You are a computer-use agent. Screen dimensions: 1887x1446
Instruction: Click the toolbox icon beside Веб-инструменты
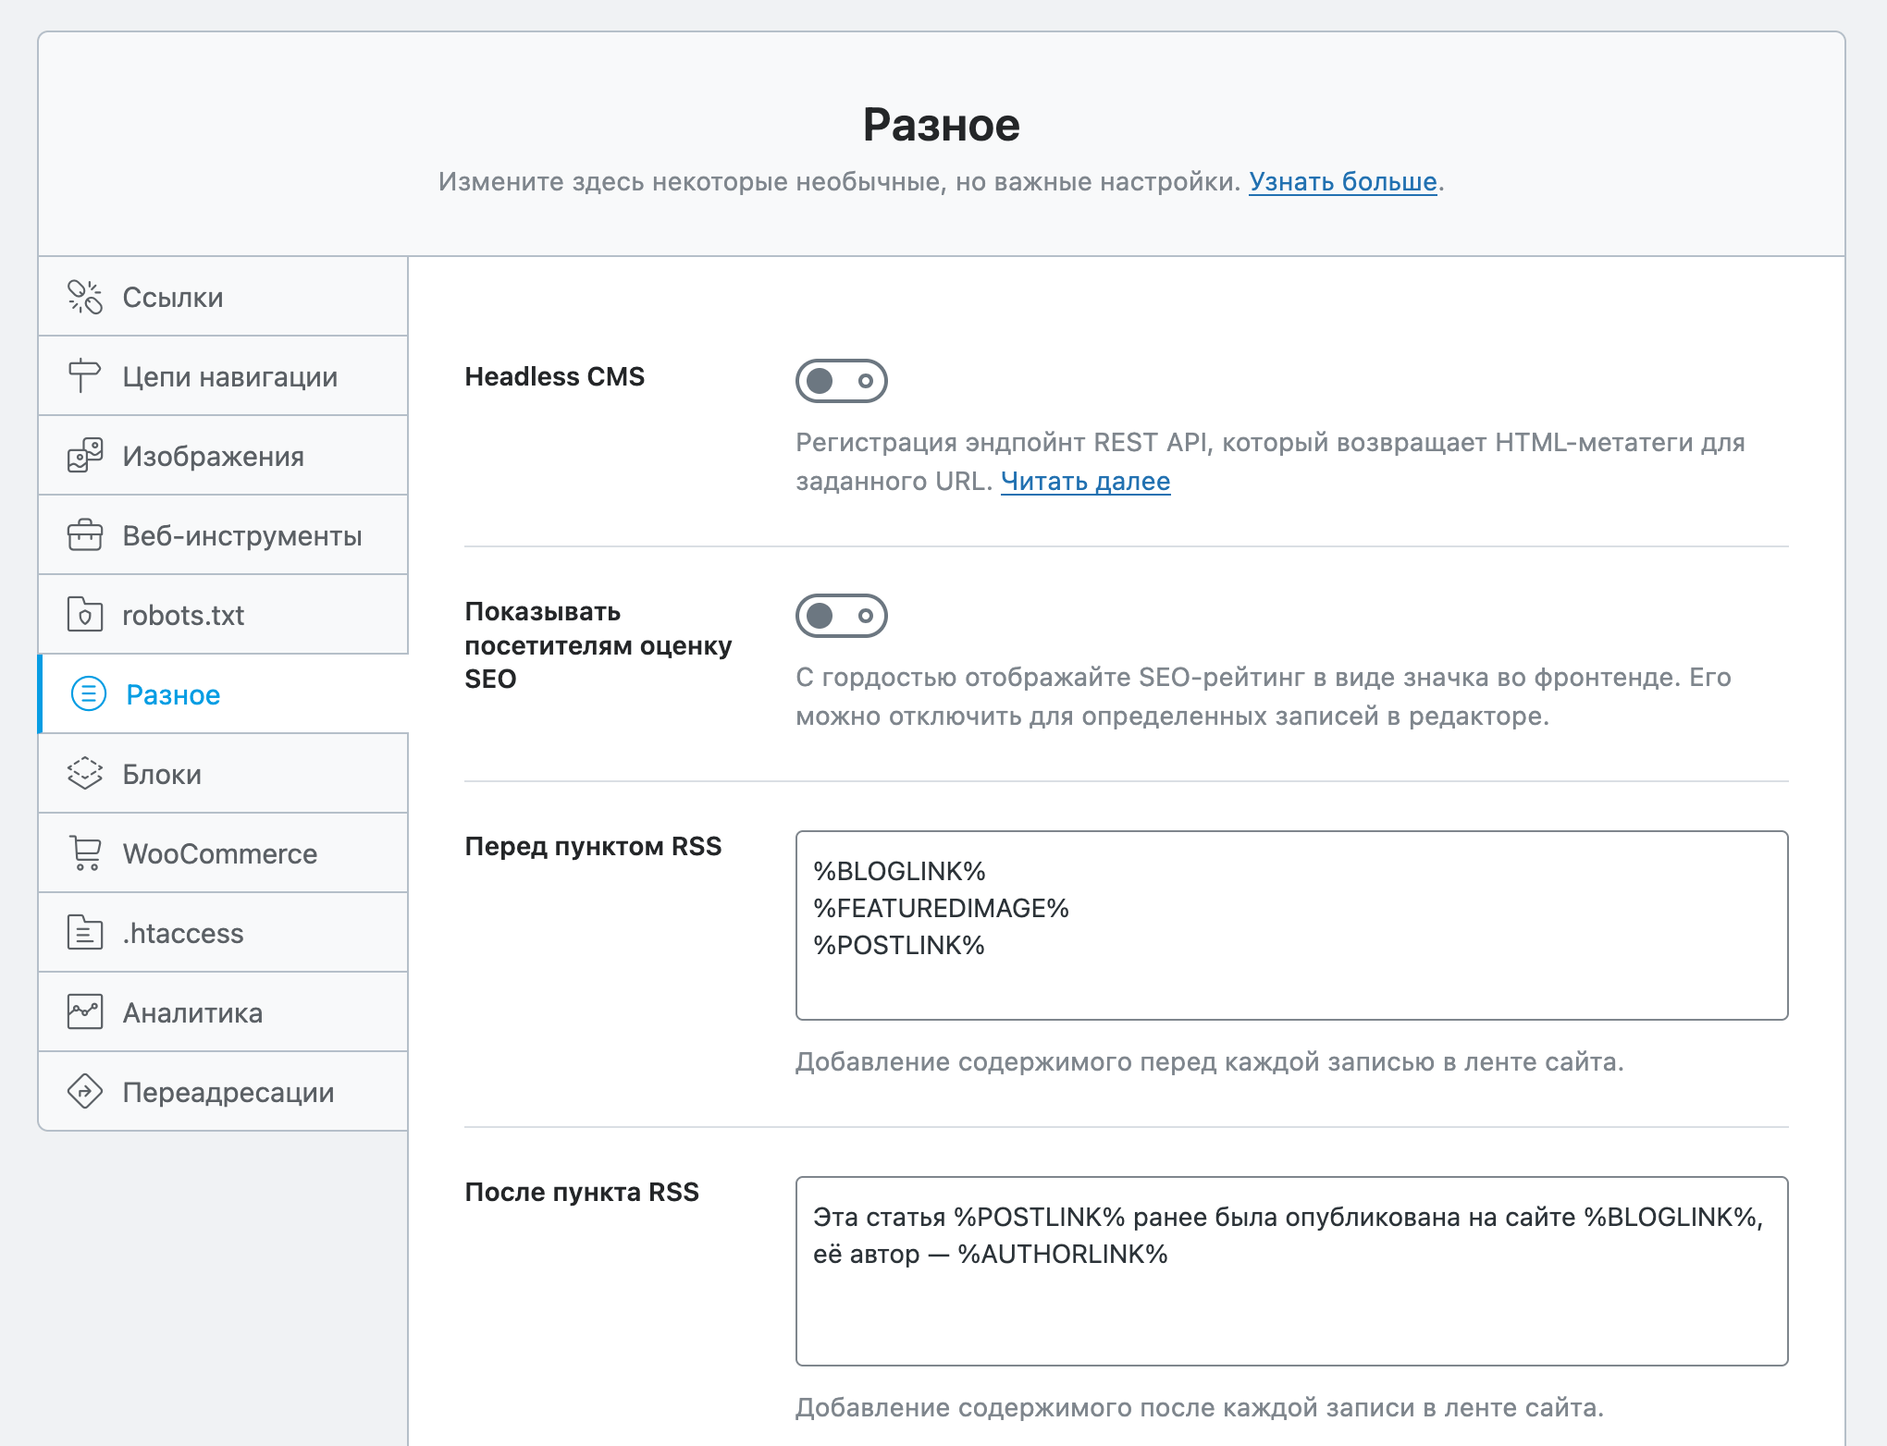(85, 535)
